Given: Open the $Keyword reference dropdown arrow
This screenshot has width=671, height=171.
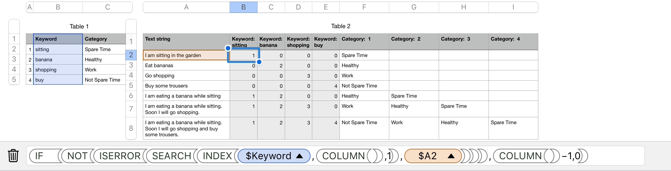Looking at the screenshot, I should click(x=299, y=156).
